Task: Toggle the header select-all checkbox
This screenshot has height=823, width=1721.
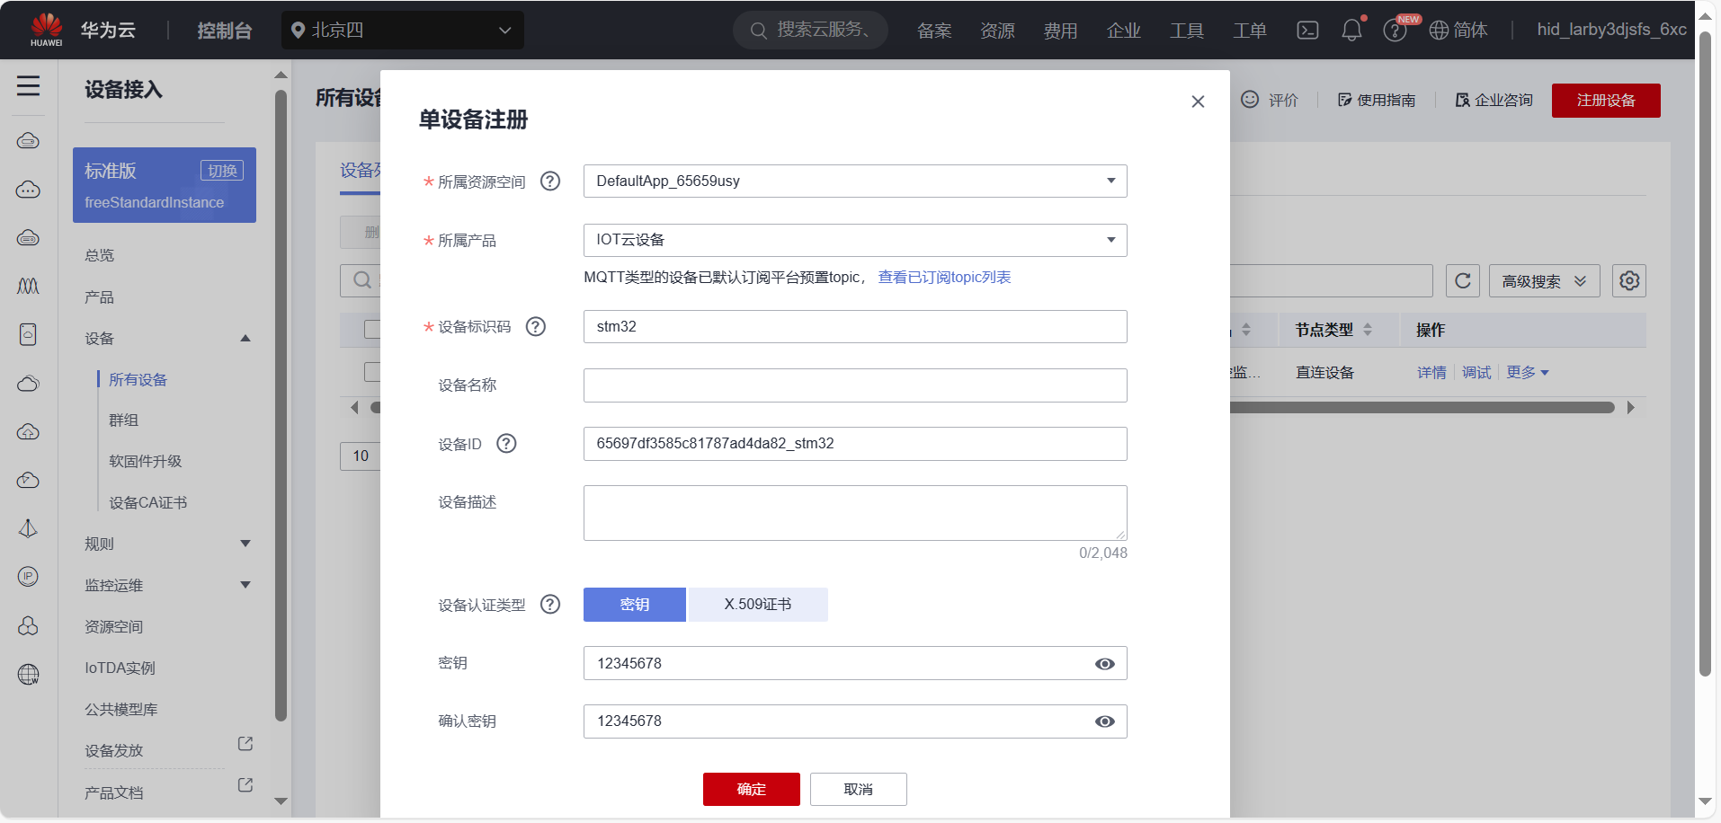Action: 371,330
